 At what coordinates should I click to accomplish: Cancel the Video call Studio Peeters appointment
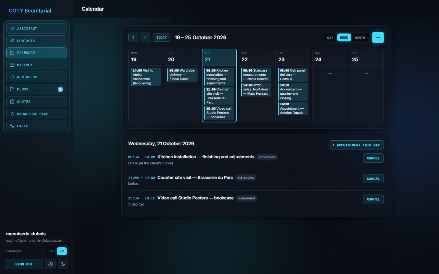[x=373, y=199]
